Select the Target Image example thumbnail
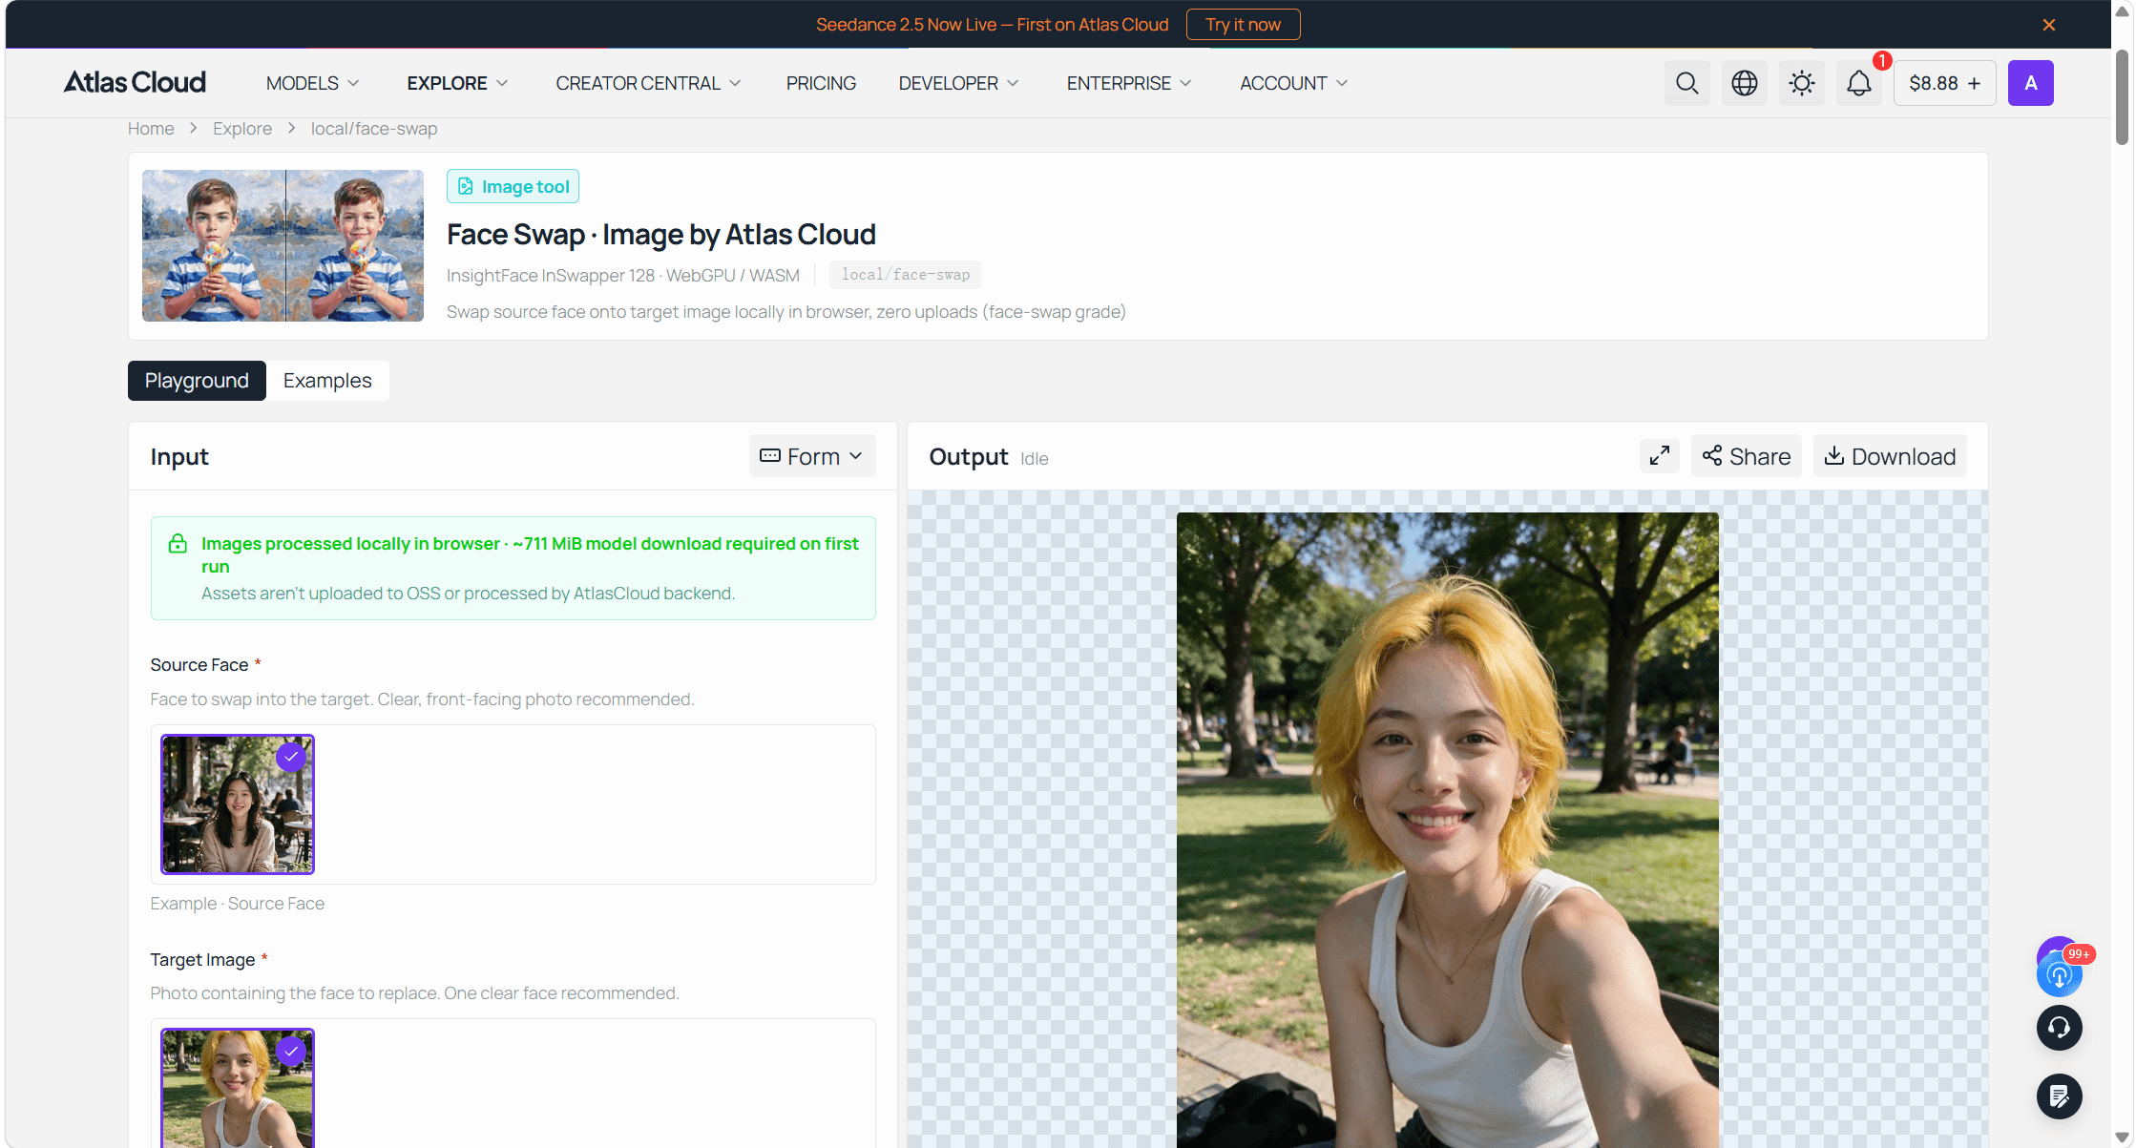Viewport: 2136px width, 1148px height. coord(238,1088)
